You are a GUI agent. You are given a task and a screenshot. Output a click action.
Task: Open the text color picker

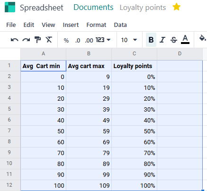(185, 40)
